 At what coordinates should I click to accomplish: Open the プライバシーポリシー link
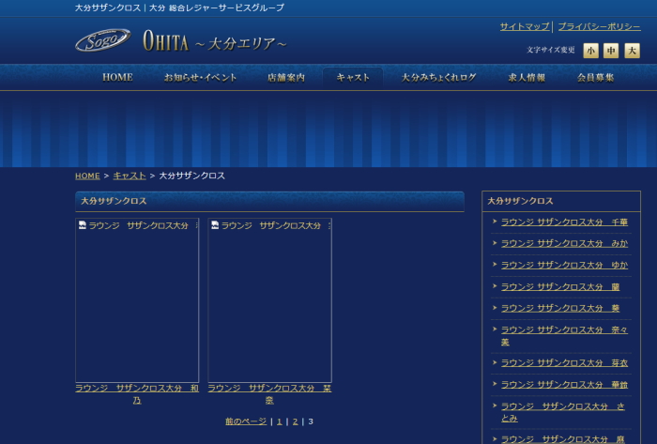599,26
